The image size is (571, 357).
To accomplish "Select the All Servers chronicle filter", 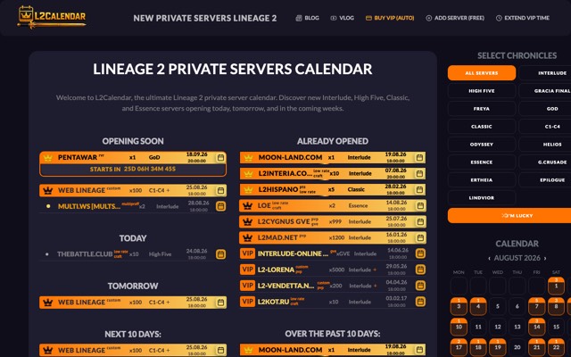I will [x=482, y=73].
